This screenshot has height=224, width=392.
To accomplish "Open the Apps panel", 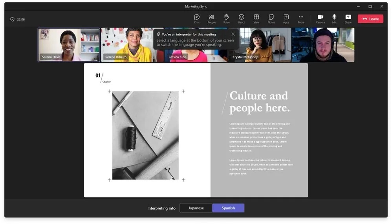I will click(x=286, y=18).
